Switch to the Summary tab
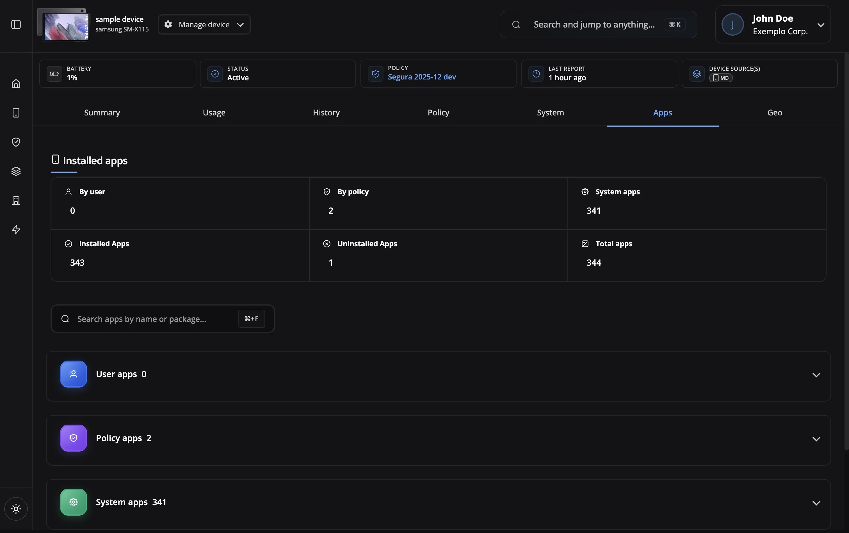Screen dimensions: 849x533 pyautogui.click(x=102, y=112)
